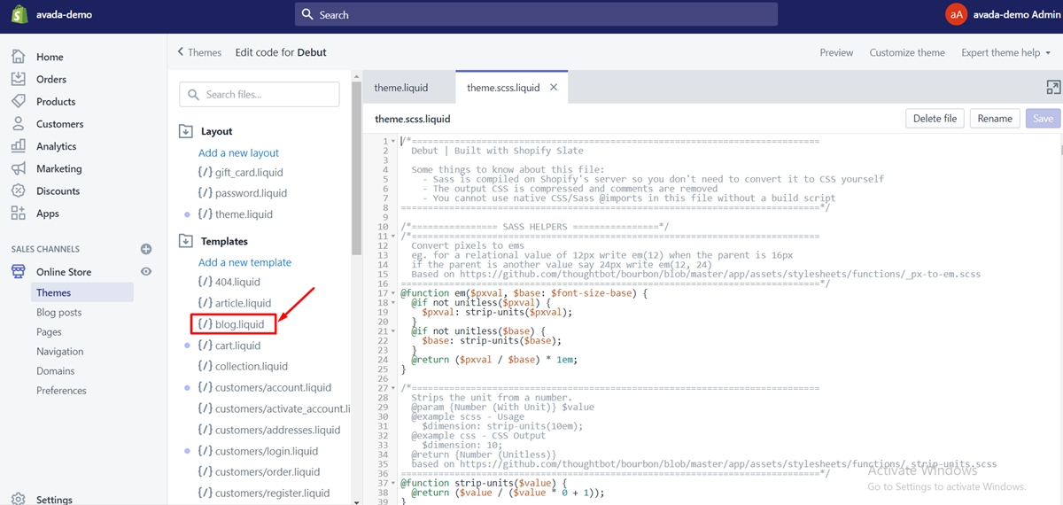Fold code at line 1

coord(393,142)
